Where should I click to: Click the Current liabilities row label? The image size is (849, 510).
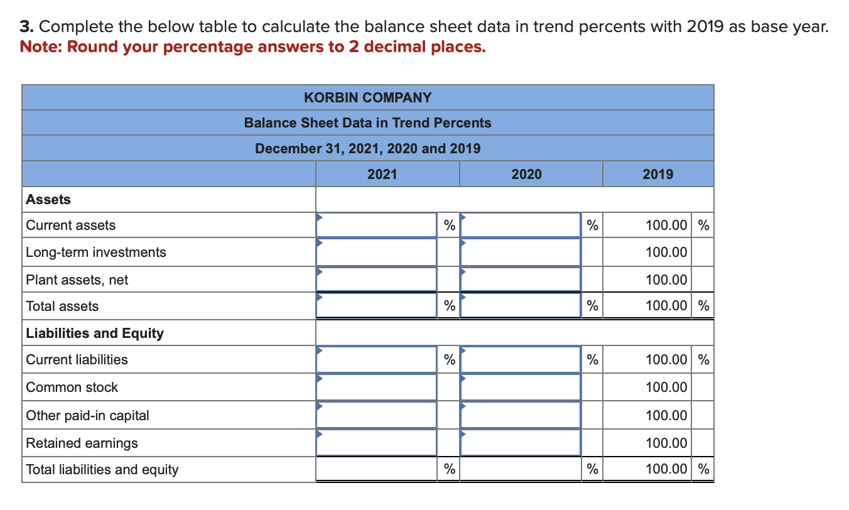[x=77, y=360]
